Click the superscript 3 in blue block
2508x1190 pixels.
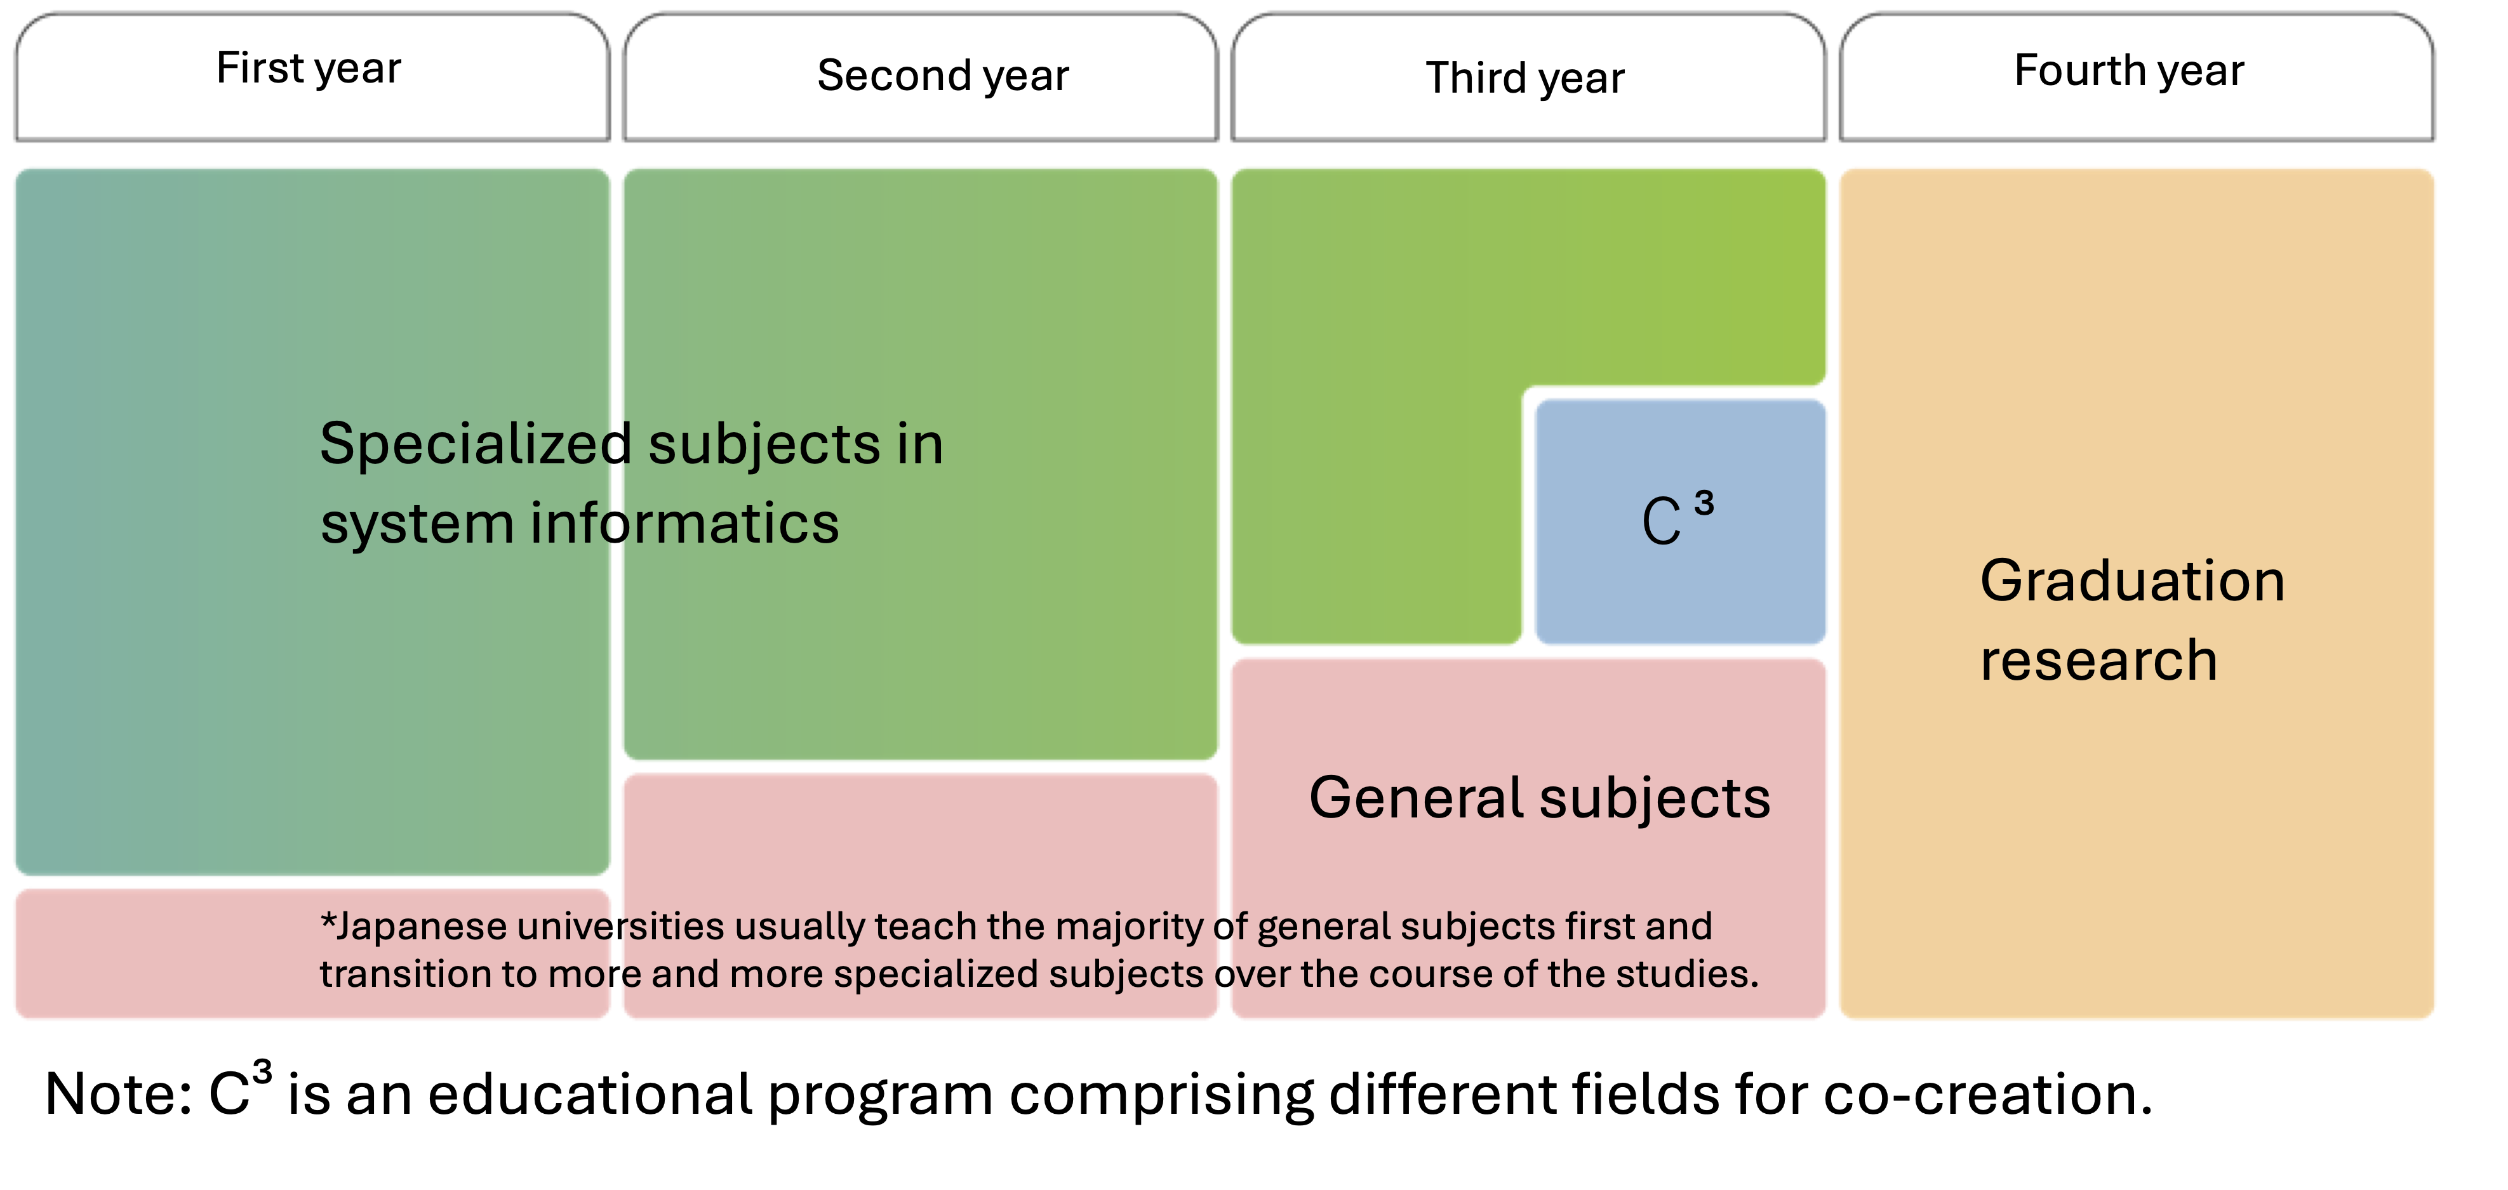click(x=1704, y=503)
